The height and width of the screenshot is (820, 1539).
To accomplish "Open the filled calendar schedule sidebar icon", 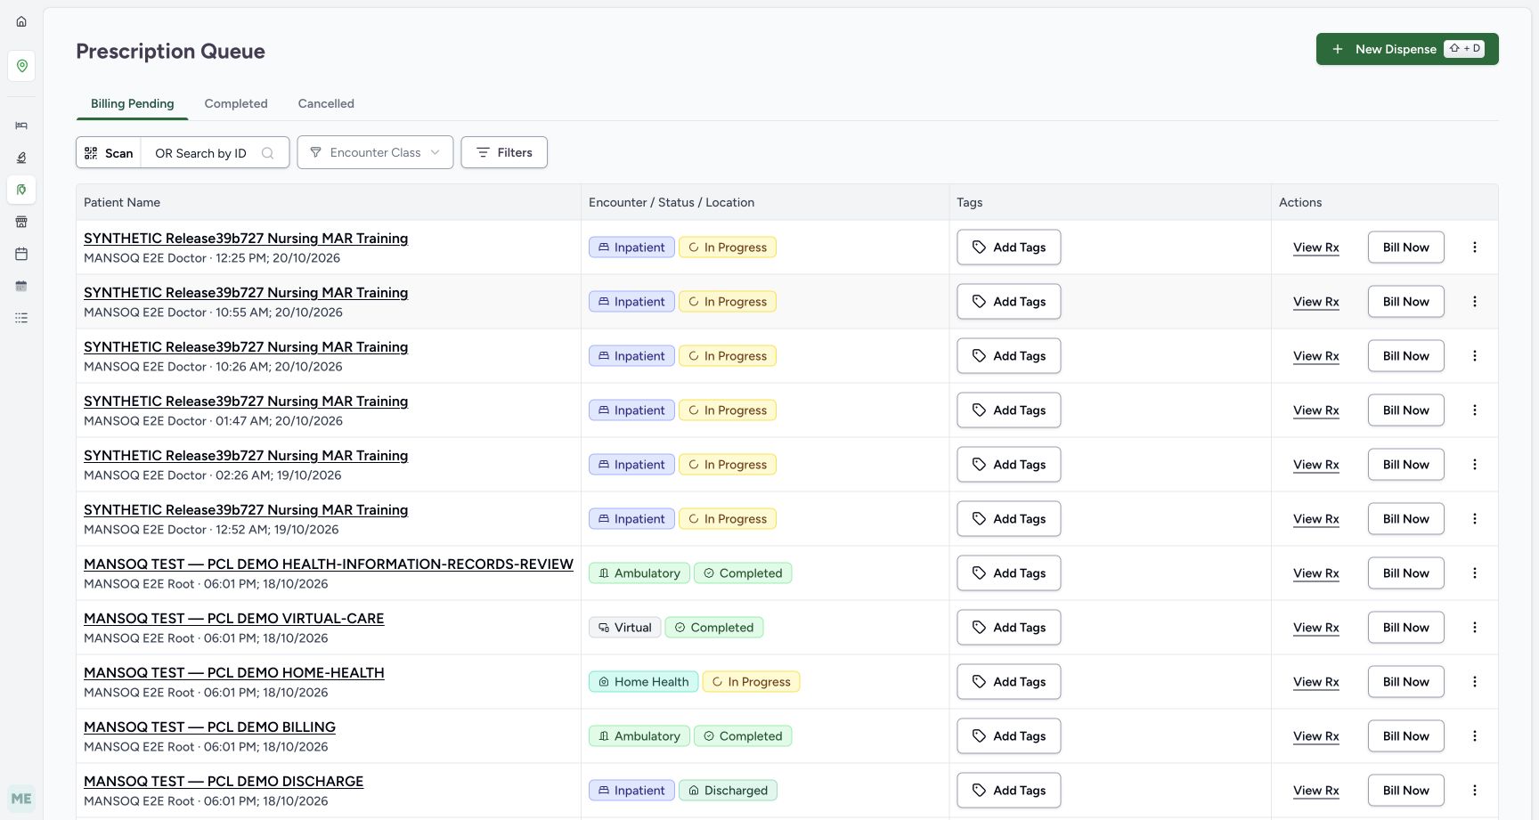I will 21,286.
